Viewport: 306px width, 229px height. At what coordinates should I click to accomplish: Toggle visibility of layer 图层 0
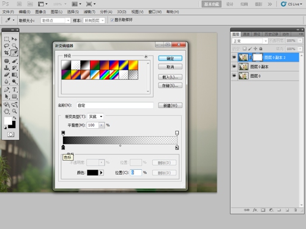(x=234, y=76)
